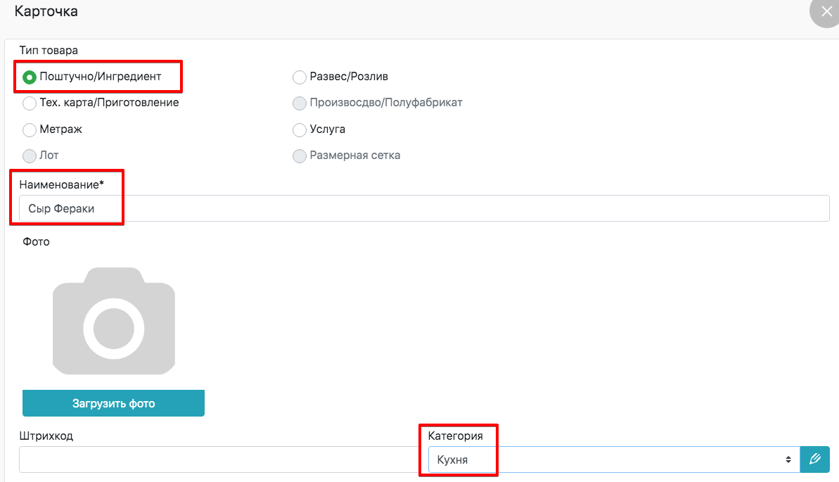The image size is (839, 482).
Task: Choose the Услуга radio button
Action: point(300,130)
